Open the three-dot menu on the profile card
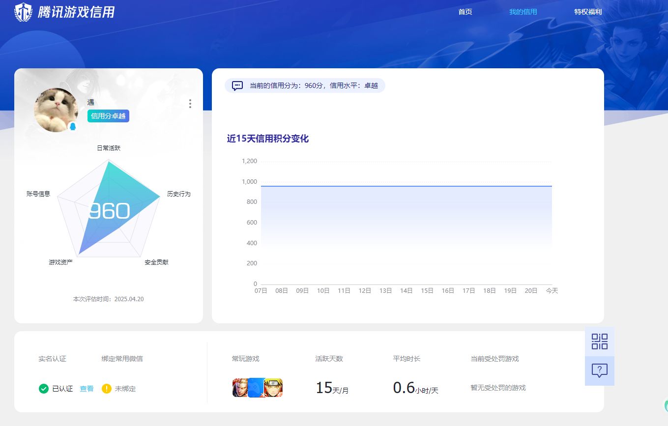This screenshot has height=426, width=668. coord(190,104)
